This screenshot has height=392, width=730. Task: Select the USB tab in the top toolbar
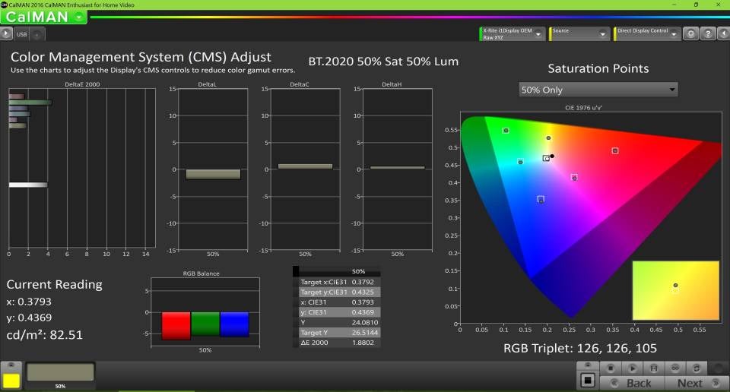[22, 34]
